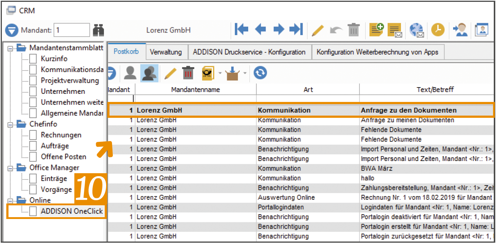
Task: Create a new note with the plus-note icon
Action: click(377, 30)
